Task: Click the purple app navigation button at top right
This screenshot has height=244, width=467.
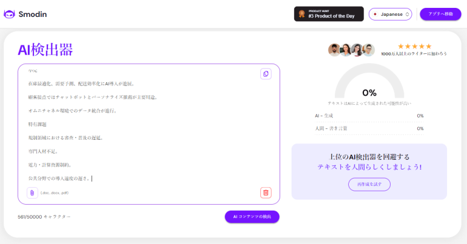Action: point(440,14)
